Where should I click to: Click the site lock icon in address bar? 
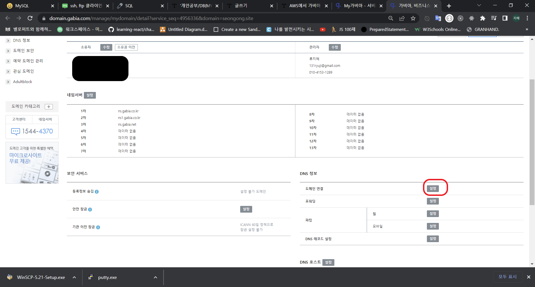44,18
